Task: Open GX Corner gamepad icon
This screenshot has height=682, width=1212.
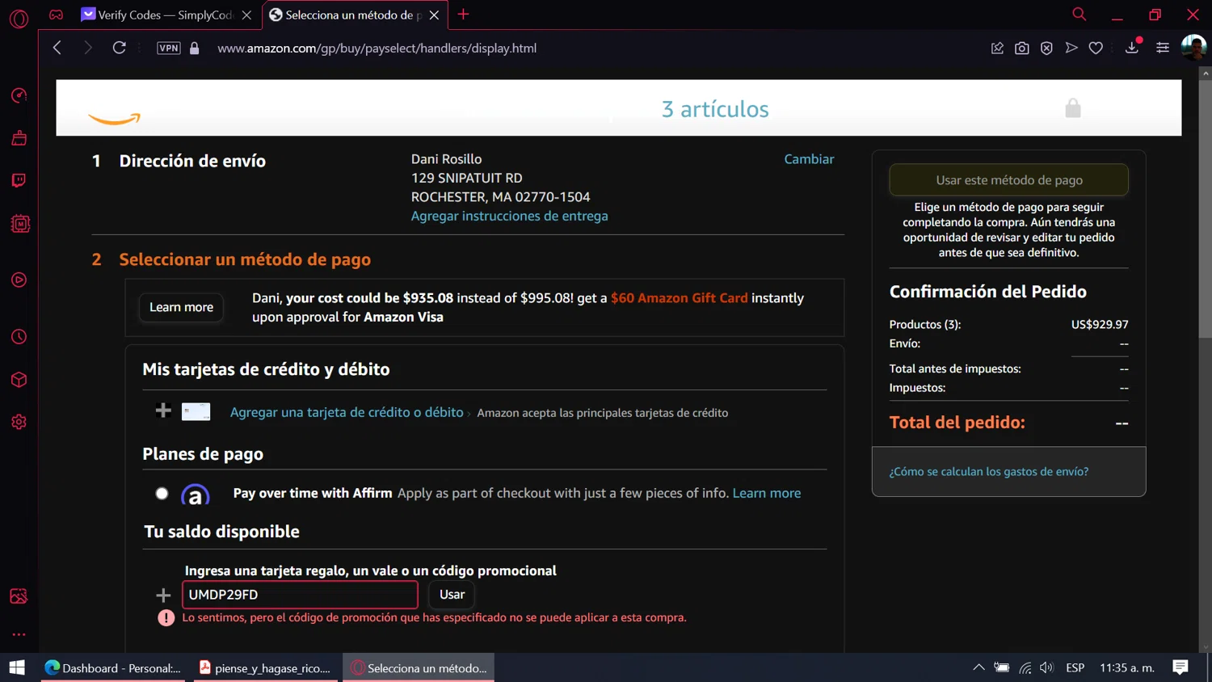Action: tap(56, 15)
